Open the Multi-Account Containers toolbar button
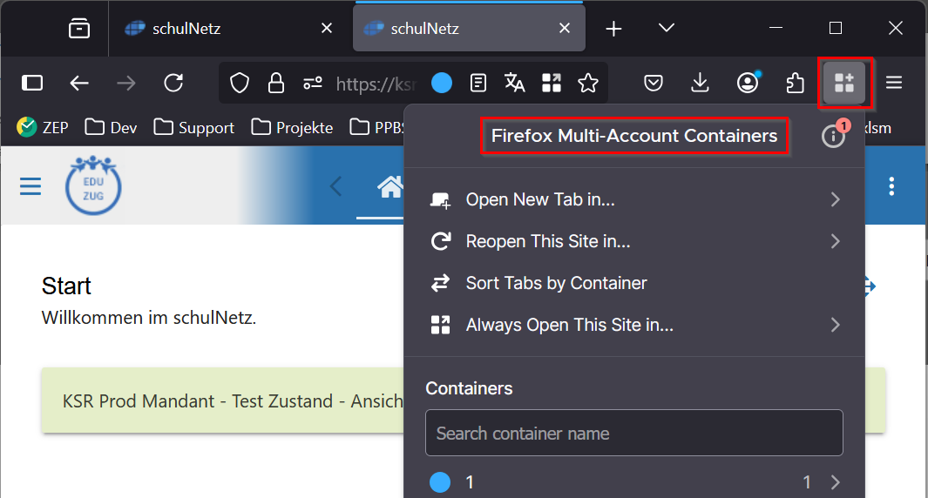This screenshot has width=928, height=498. tap(844, 83)
